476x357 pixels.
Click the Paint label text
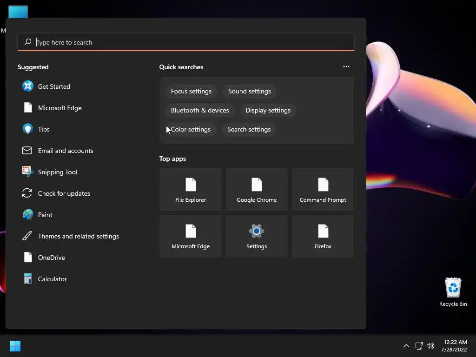pos(45,215)
